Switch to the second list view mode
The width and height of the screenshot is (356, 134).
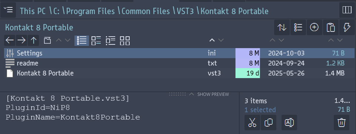pyautogui.click(x=96, y=41)
